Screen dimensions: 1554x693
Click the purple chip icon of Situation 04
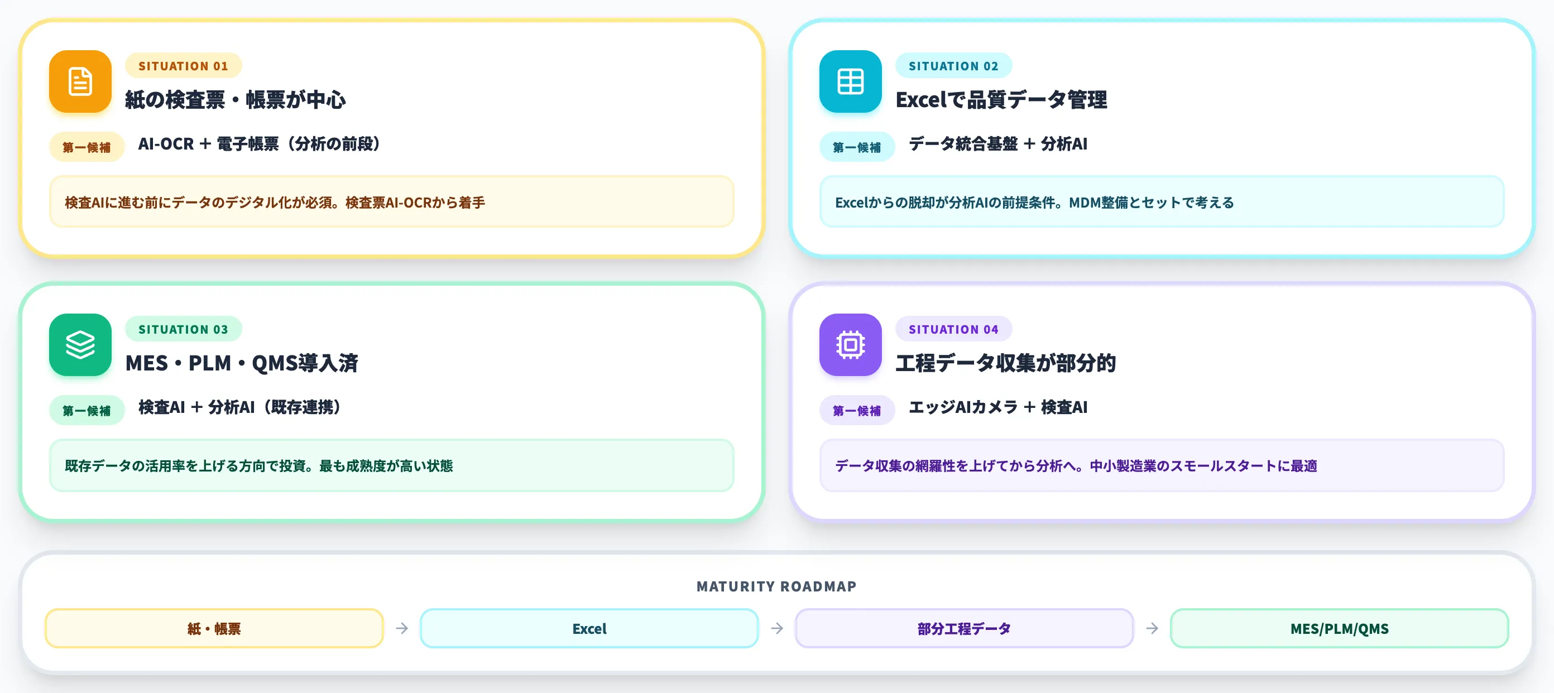click(x=850, y=345)
